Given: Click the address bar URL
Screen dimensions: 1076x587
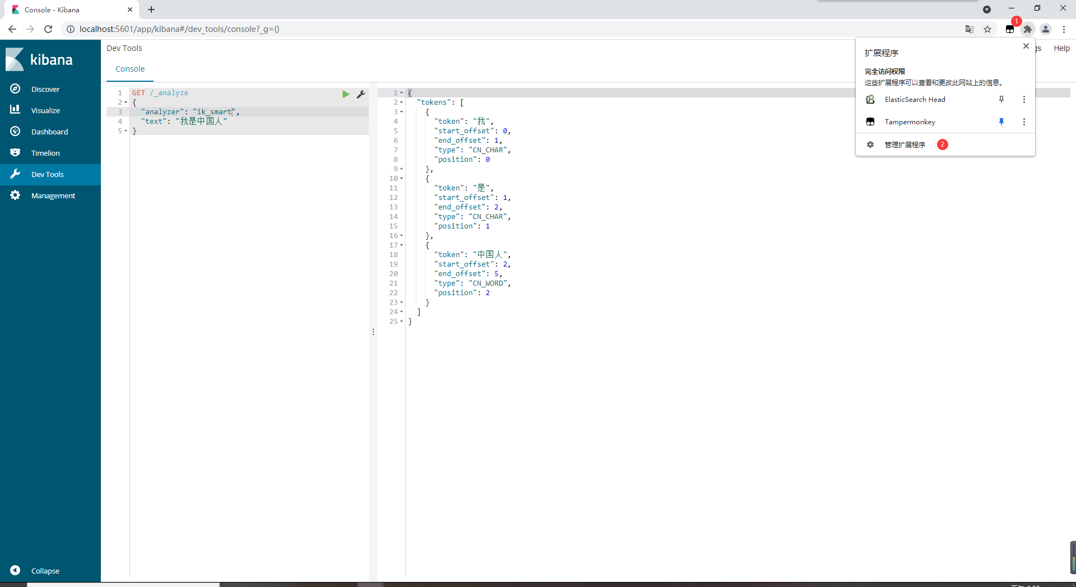Looking at the screenshot, I should click(179, 29).
